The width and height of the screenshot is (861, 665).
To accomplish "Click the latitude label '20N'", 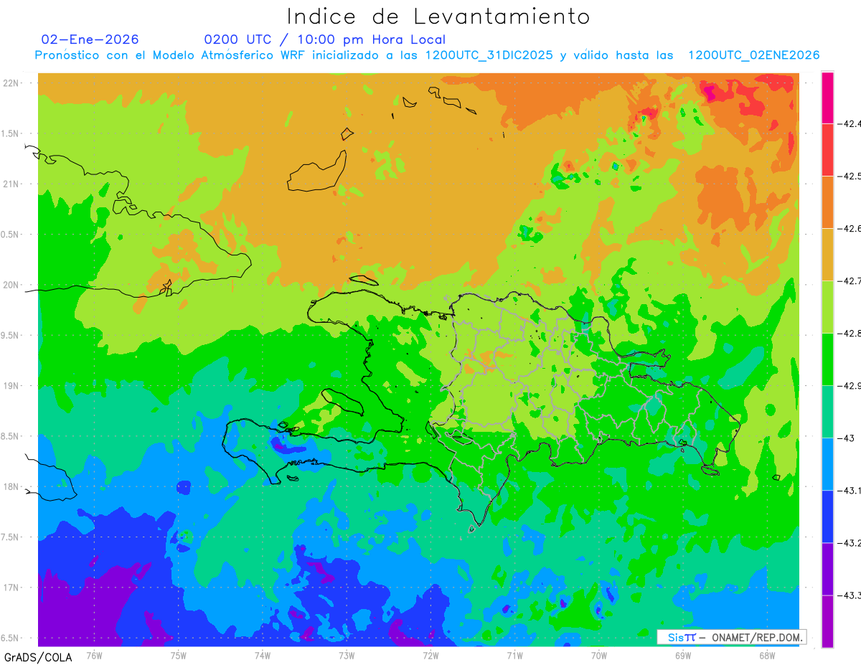I will pos(11,285).
